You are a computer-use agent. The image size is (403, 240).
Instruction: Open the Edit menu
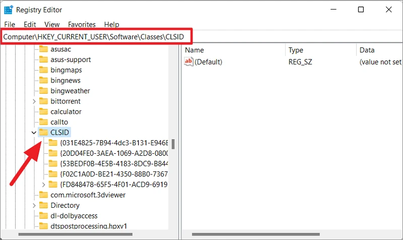[x=30, y=24]
